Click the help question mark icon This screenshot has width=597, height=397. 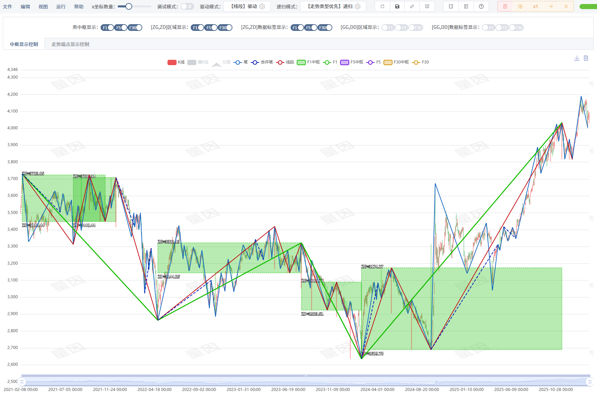[481, 6]
